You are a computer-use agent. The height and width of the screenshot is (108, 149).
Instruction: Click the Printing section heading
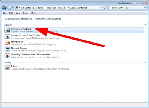[x=7, y=62]
